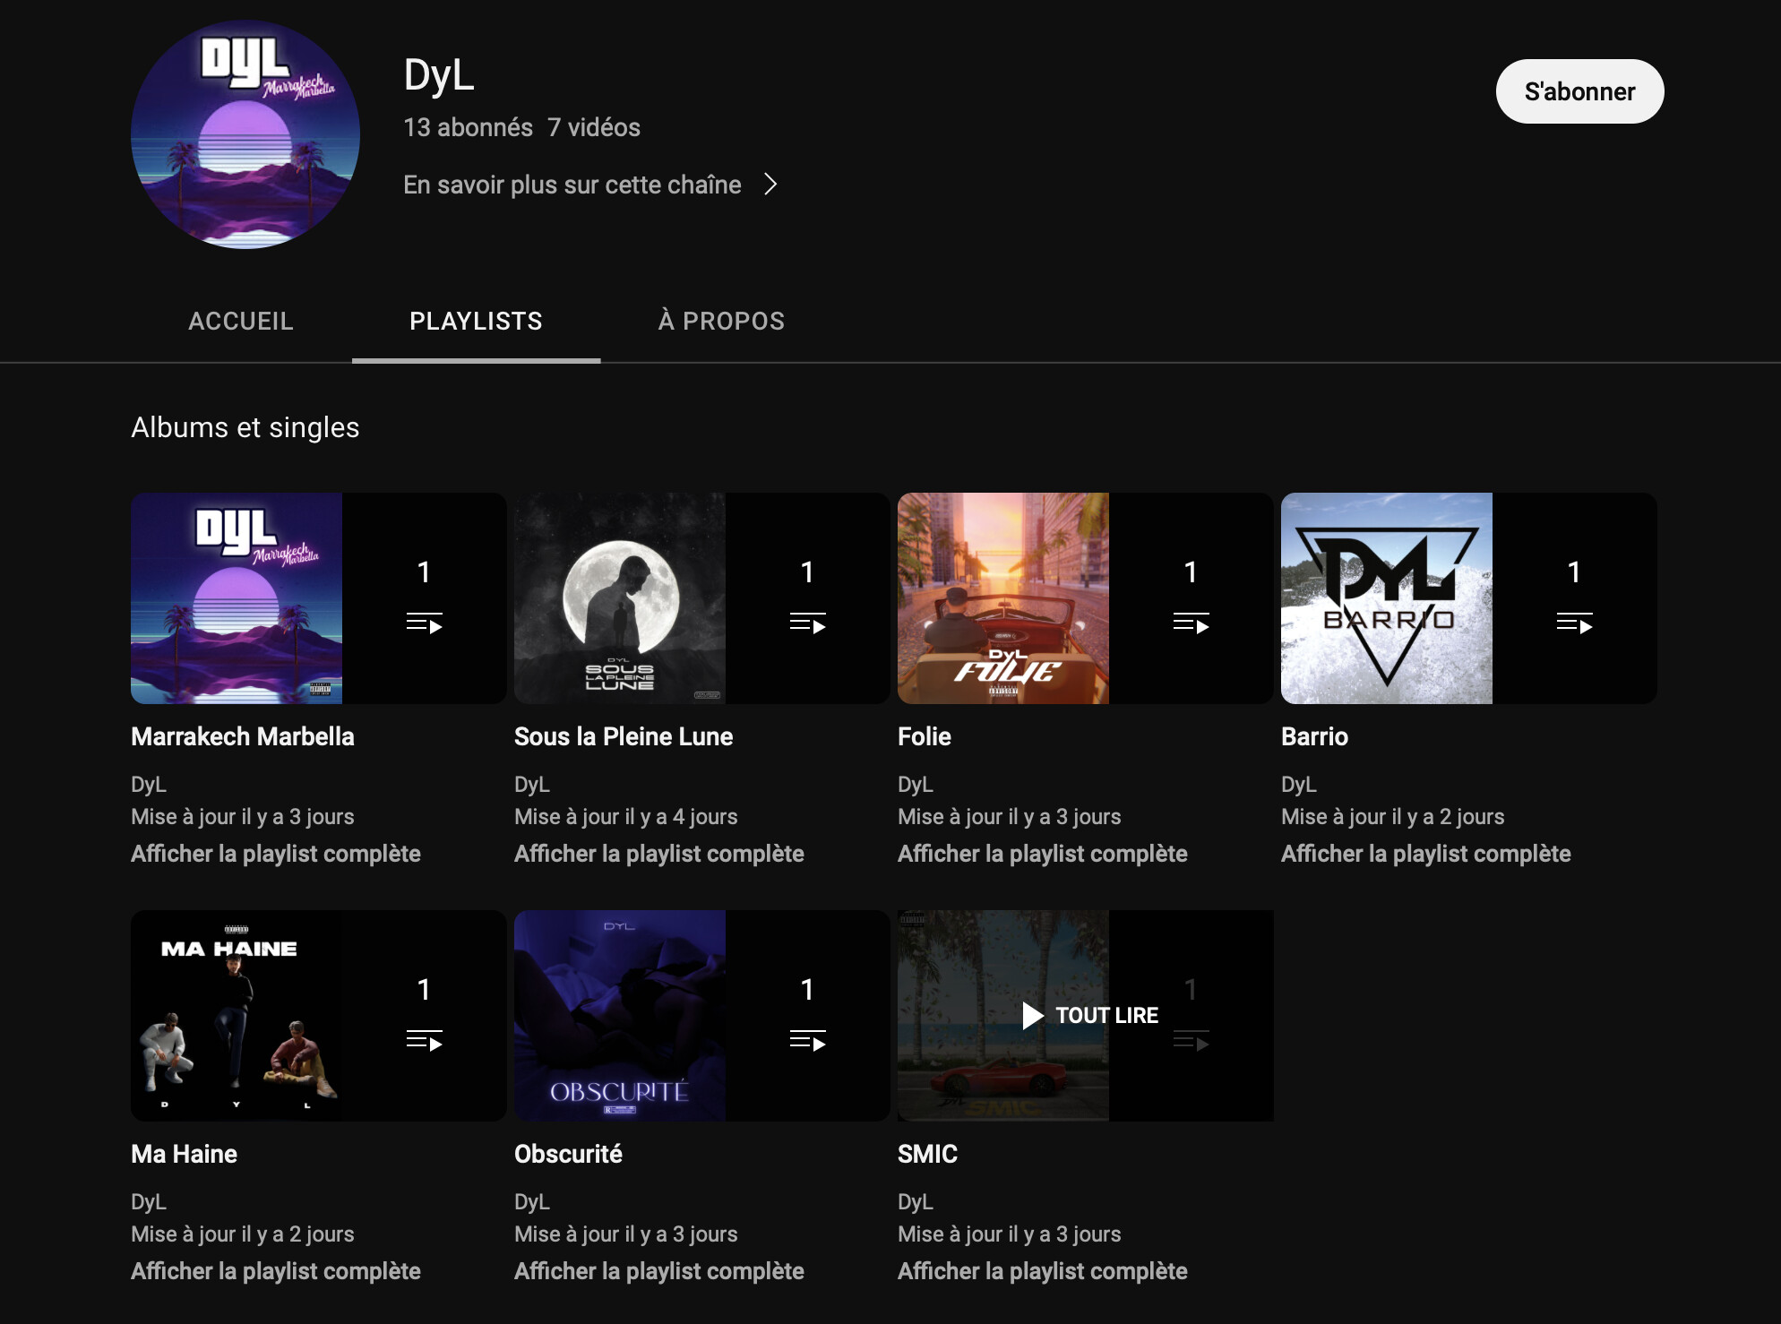Click playlist queue icon on Obscurité card
Viewport: 1781px width, 1324px height.
click(x=808, y=1040)
